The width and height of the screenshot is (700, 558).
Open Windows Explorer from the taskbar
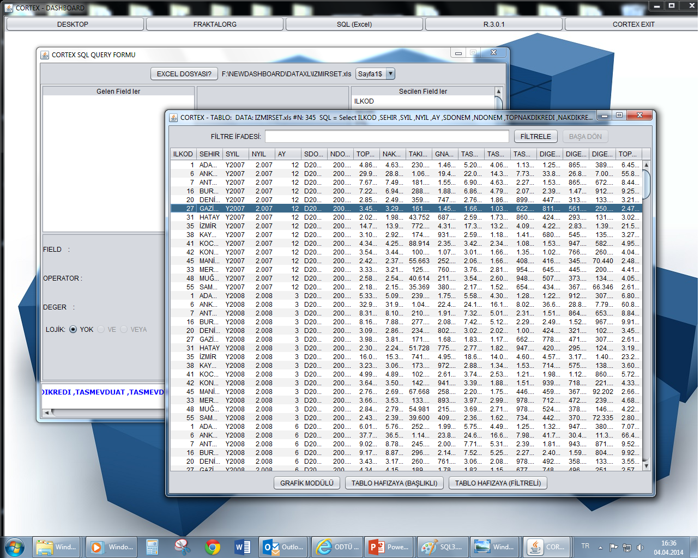(56, 547)
